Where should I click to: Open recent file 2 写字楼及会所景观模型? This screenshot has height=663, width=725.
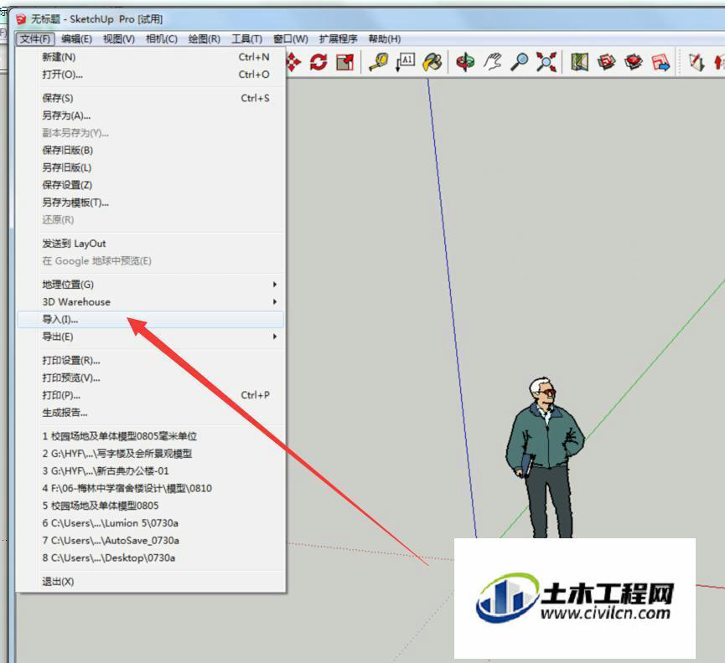pos(150,454)
